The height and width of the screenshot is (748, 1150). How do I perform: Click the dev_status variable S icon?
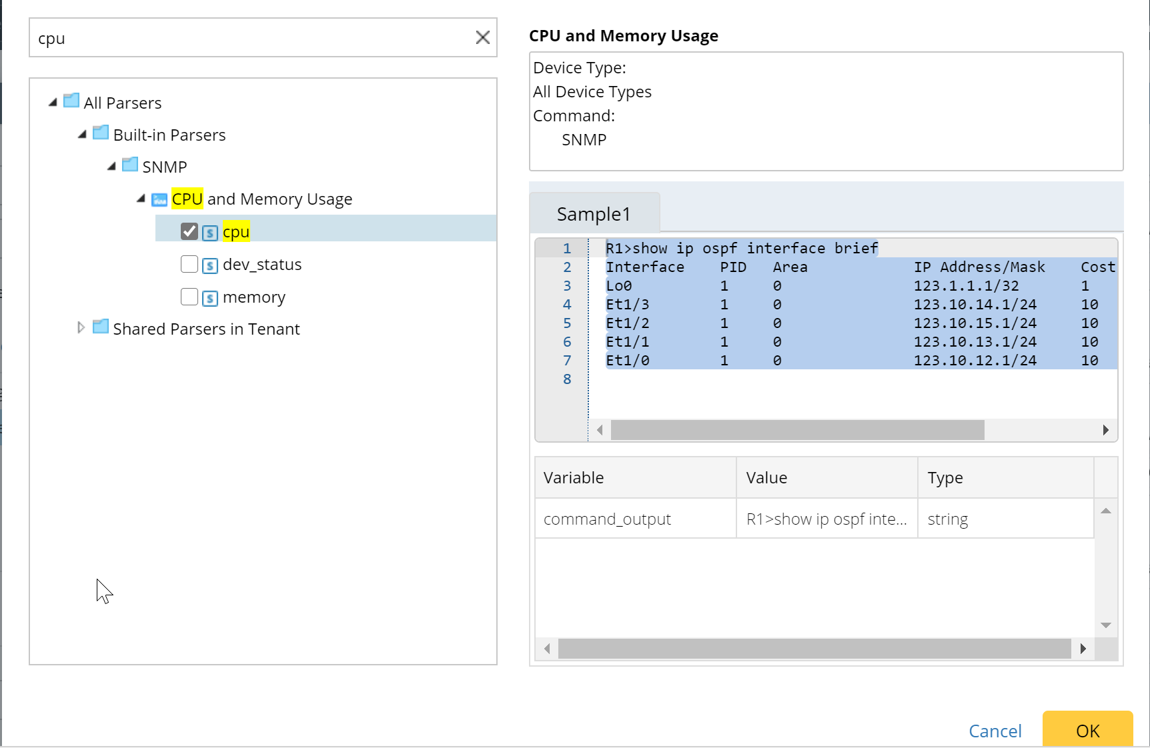click(210, 265)
